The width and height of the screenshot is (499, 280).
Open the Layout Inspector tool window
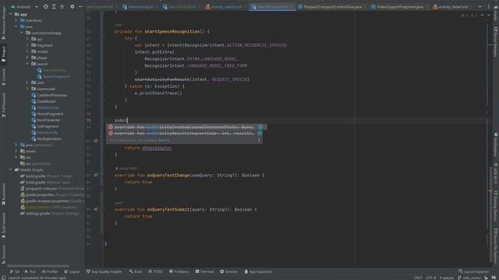click(473, 271)
